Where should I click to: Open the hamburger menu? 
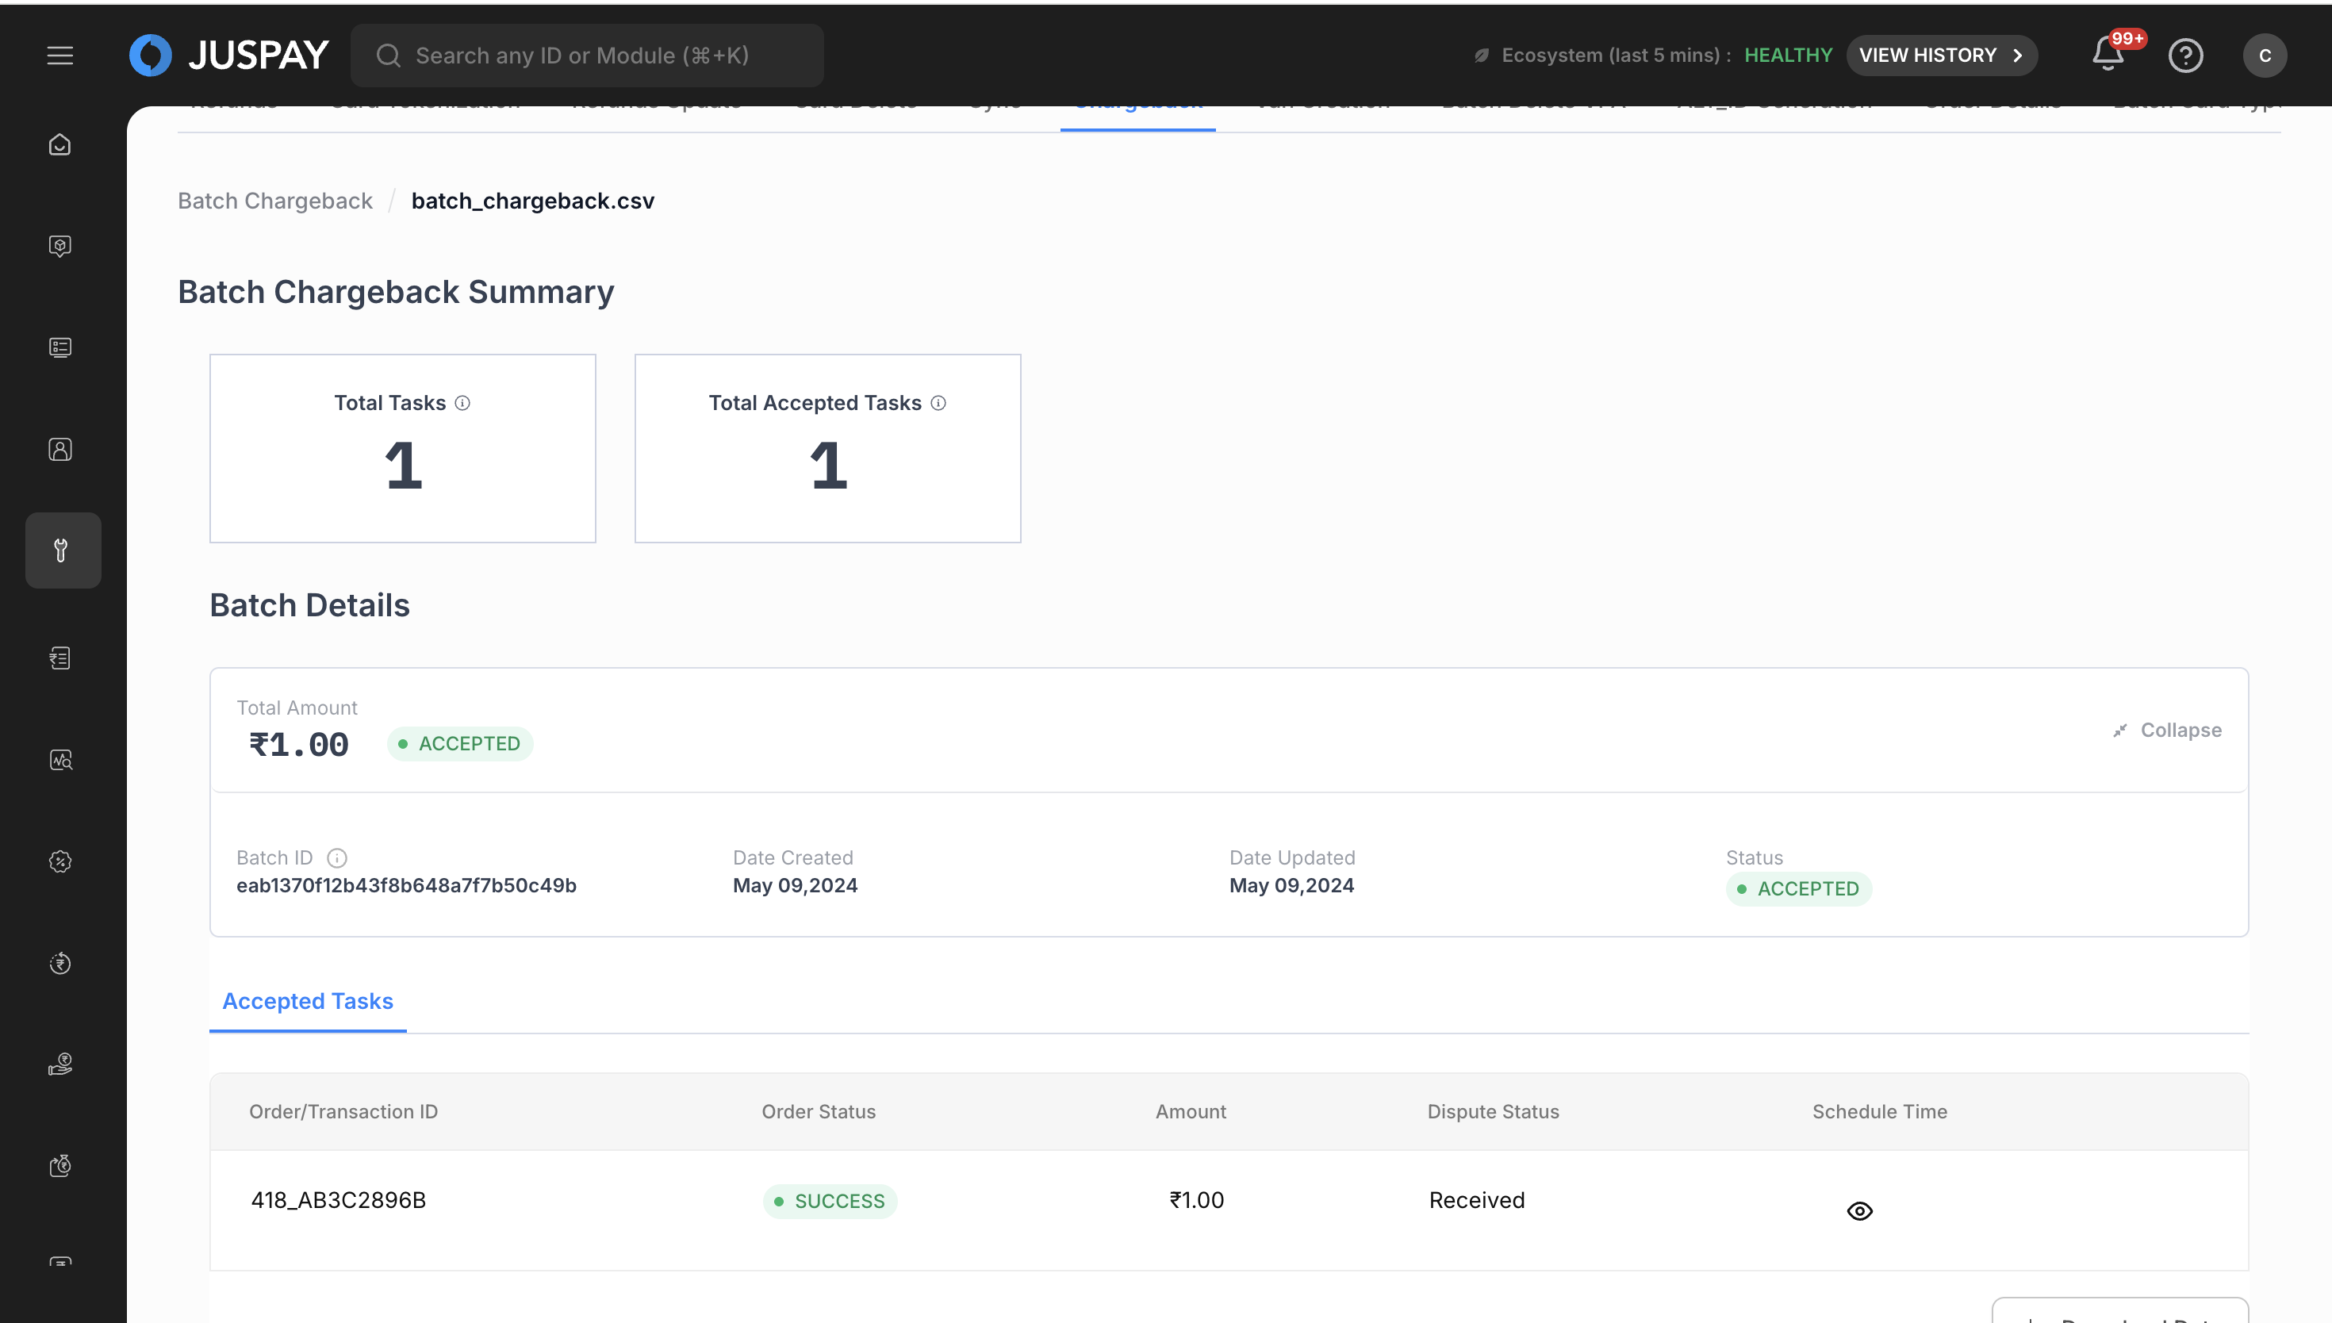60,56
